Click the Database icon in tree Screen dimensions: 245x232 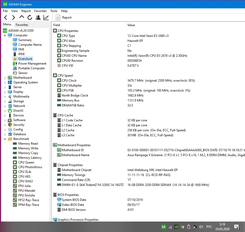[10, 134]
